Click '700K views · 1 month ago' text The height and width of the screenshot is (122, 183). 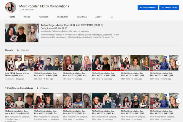[x=131, y=119]
